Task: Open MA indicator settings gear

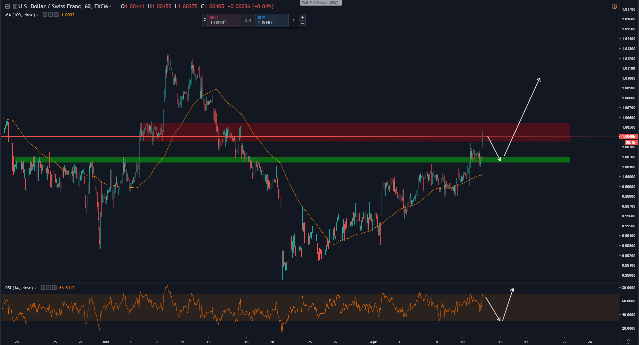Action: click(x=51, y=15)
